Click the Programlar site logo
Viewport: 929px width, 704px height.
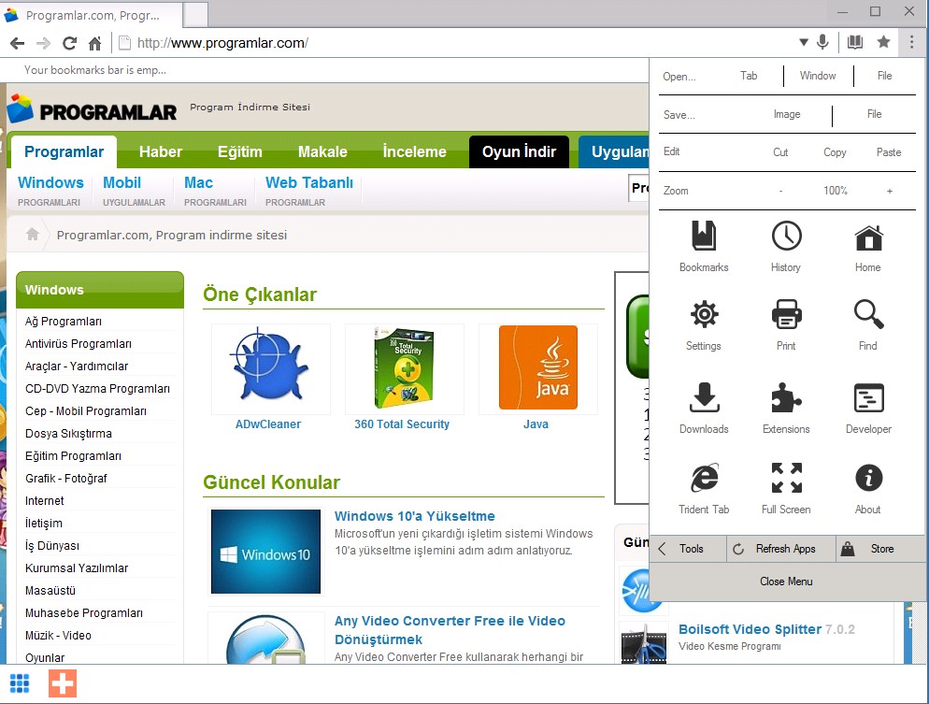92,108
